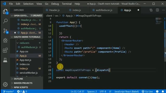Switch to the Header.js tab
The height and width of the screenshot is (93, 166).
[54, 10]
